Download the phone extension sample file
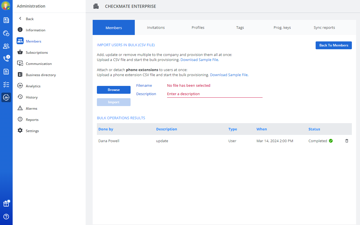 tap(229, 75)
